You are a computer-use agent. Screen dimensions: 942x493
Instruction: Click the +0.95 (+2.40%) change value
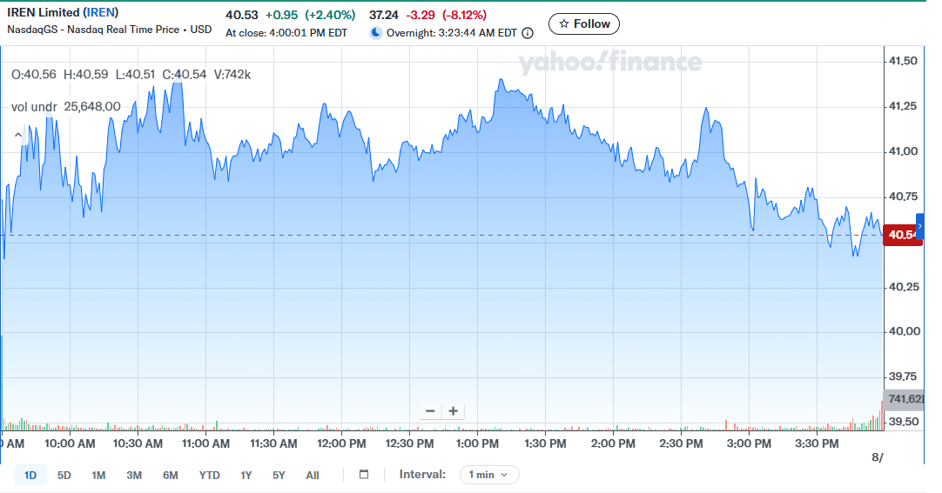click(311, 15)
